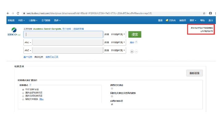Click the lock icon in the address bar
This screenshot has height=125, width=222.
point(24,13)
